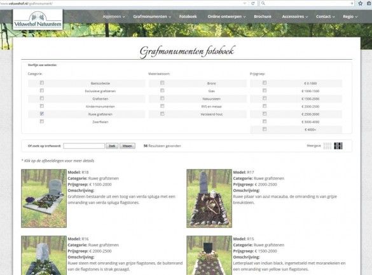Open the Brochure menu item
The height and width of the screenshot is (275, 372).
pyautogui.click(x=263, y=17)
